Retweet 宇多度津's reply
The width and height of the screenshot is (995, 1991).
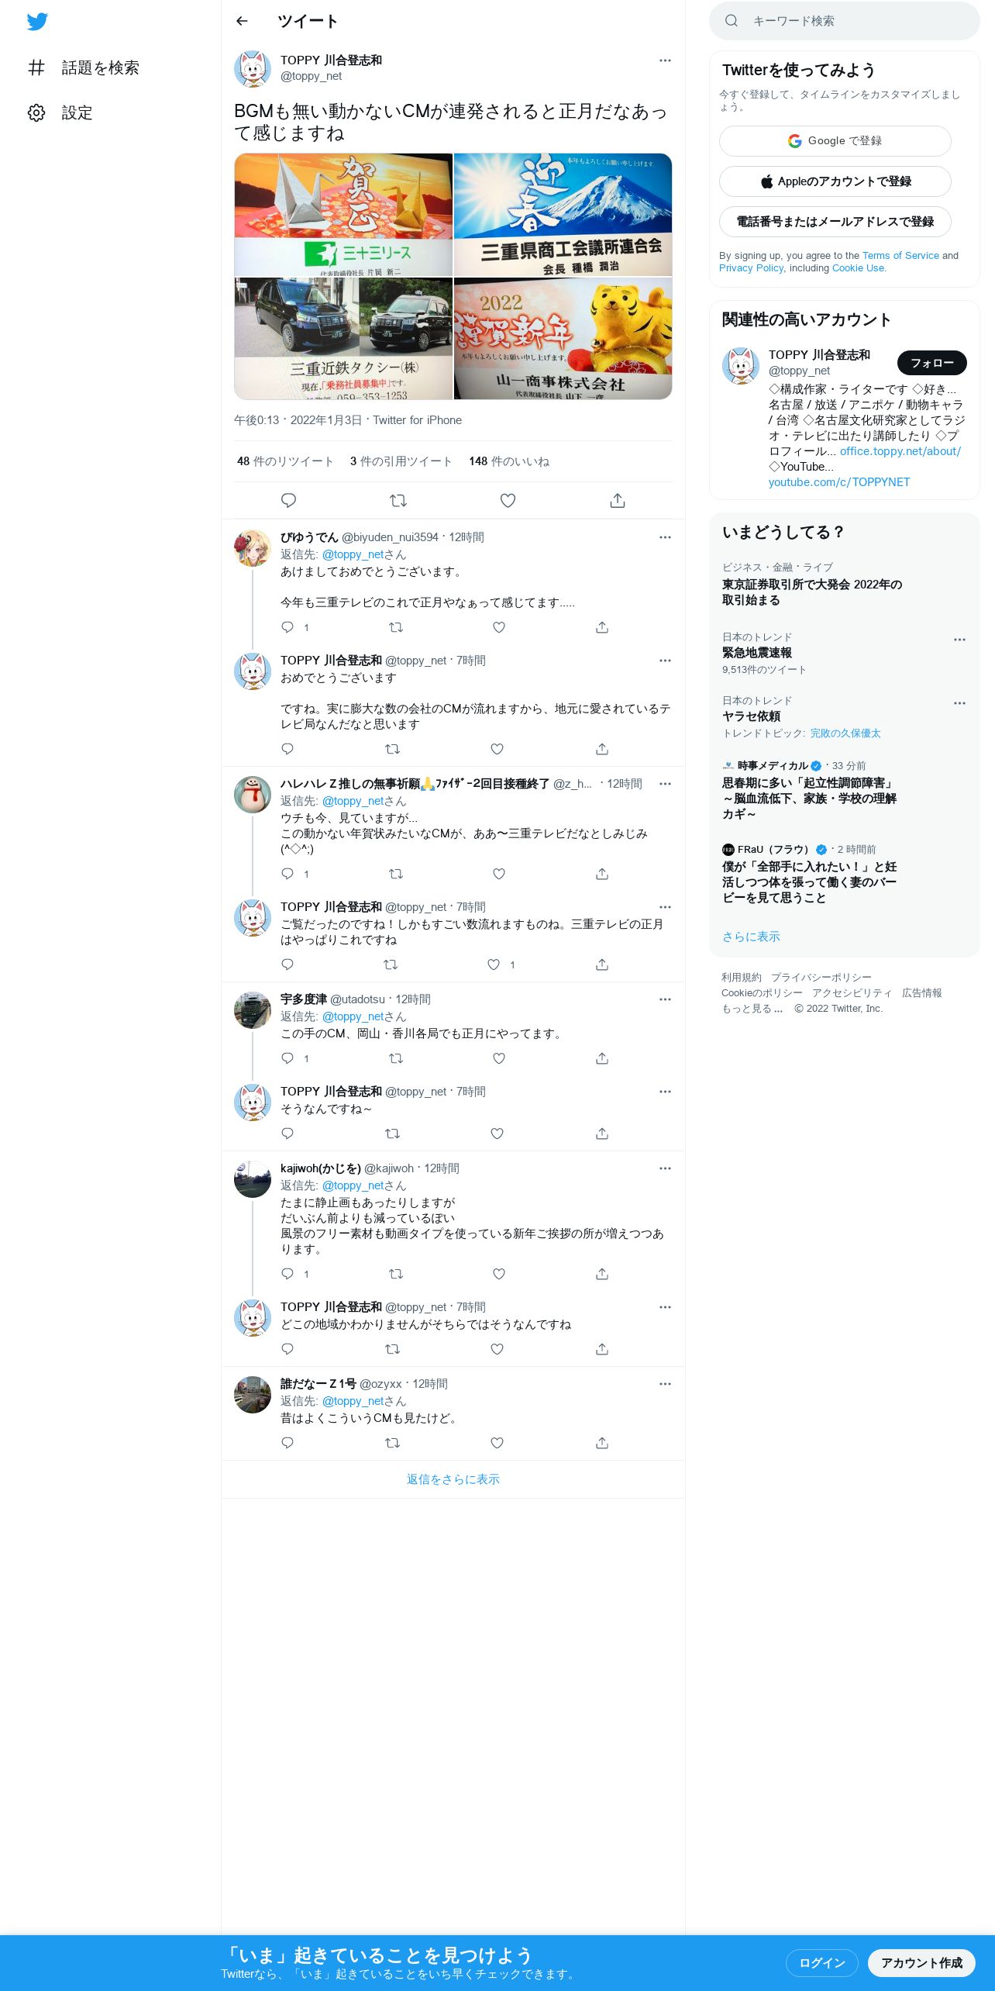[396, 1058]
